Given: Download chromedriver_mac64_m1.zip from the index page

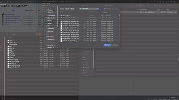Looking at the screenshot, I should click(x=14, y=20).
